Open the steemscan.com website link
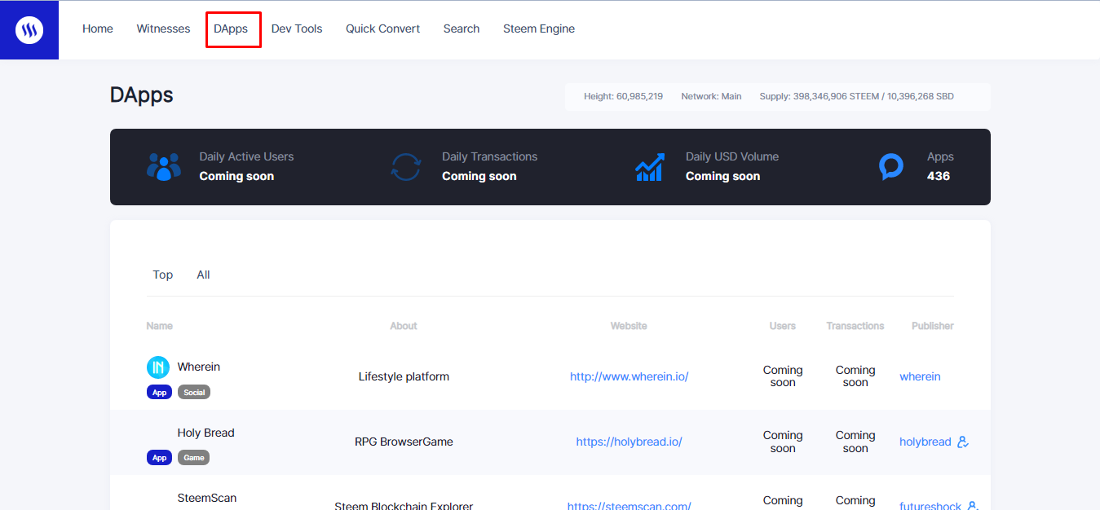 pos(629,505)
